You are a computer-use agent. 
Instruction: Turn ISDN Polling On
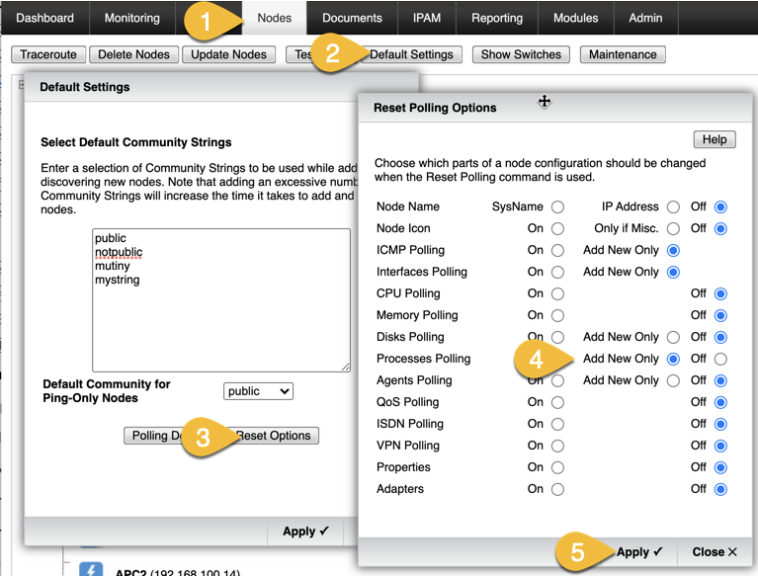557,424
